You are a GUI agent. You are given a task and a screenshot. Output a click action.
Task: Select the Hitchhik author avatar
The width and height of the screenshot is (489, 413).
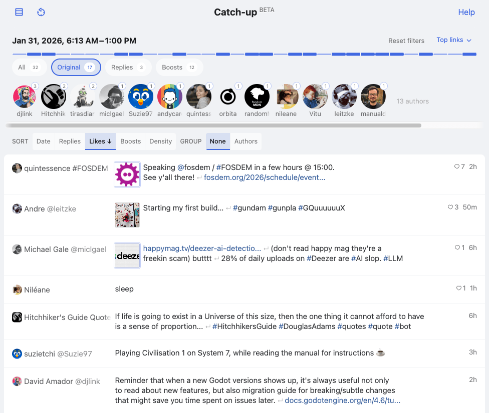(53, 96)
